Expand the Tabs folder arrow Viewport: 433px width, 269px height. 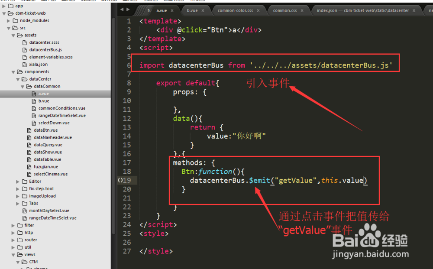coord(18,204)
